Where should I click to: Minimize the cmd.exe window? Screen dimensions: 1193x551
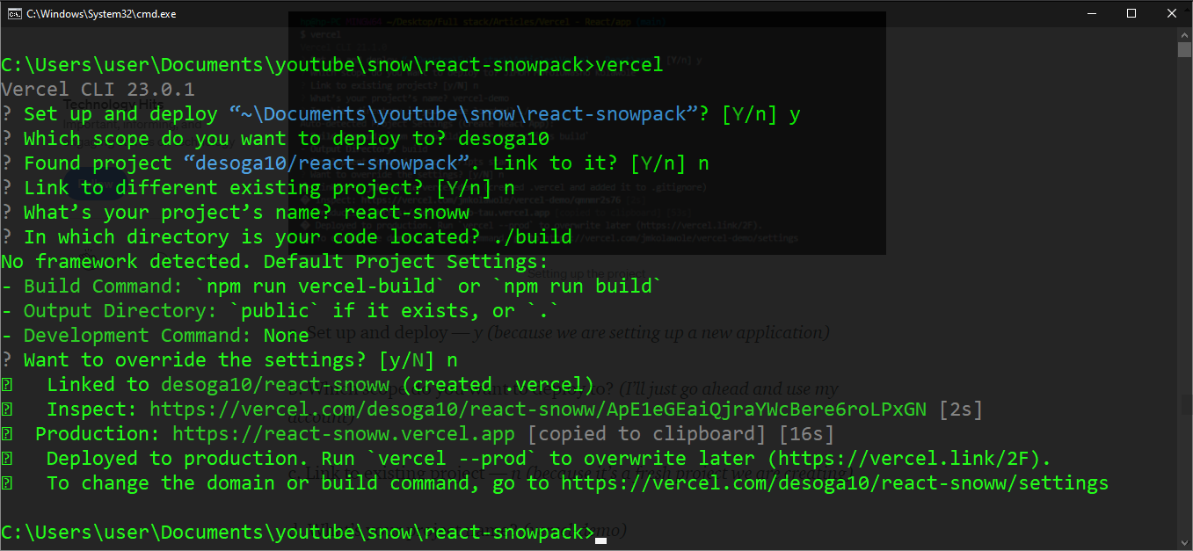(1091, 13)
